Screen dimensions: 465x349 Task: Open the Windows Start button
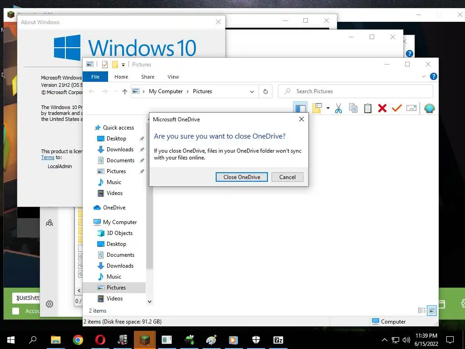point(11,340)
